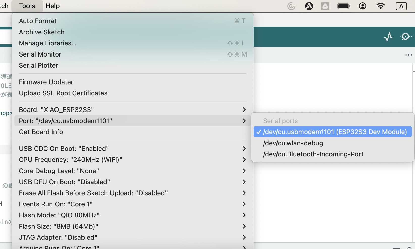415x249 pixels.
Task: Select /dev/cu.wlan-debug serial port
Action: click(333, 143)
